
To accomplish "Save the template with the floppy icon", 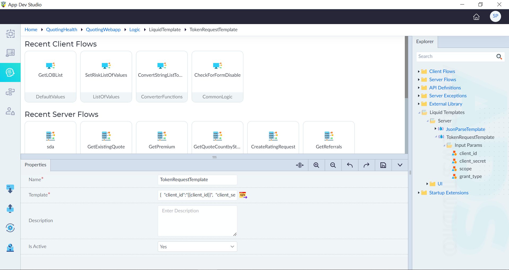I will [x=383, y=165].
